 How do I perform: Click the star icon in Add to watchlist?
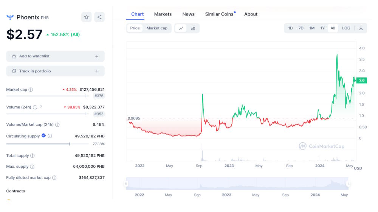click(x=14, y=56)
